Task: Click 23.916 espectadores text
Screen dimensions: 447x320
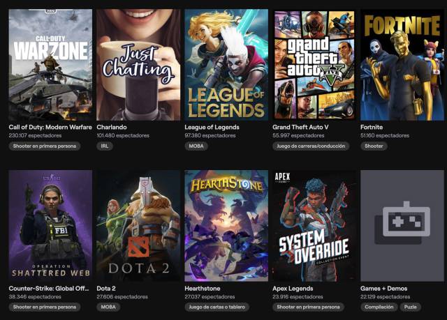Action: pyautogui.click(x=298, y=297)
